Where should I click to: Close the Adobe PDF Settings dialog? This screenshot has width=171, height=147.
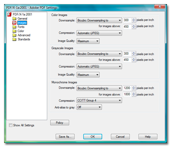pos(160,7)
